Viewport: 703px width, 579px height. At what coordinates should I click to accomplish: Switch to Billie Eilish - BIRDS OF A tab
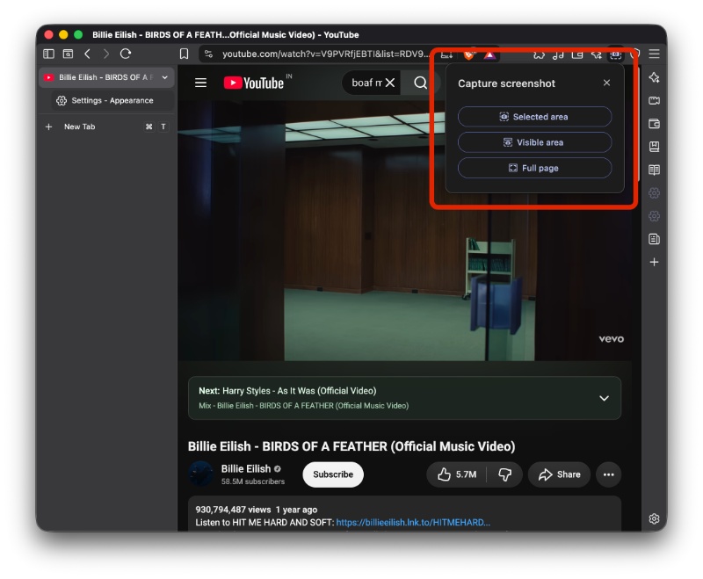coord(106,77)
